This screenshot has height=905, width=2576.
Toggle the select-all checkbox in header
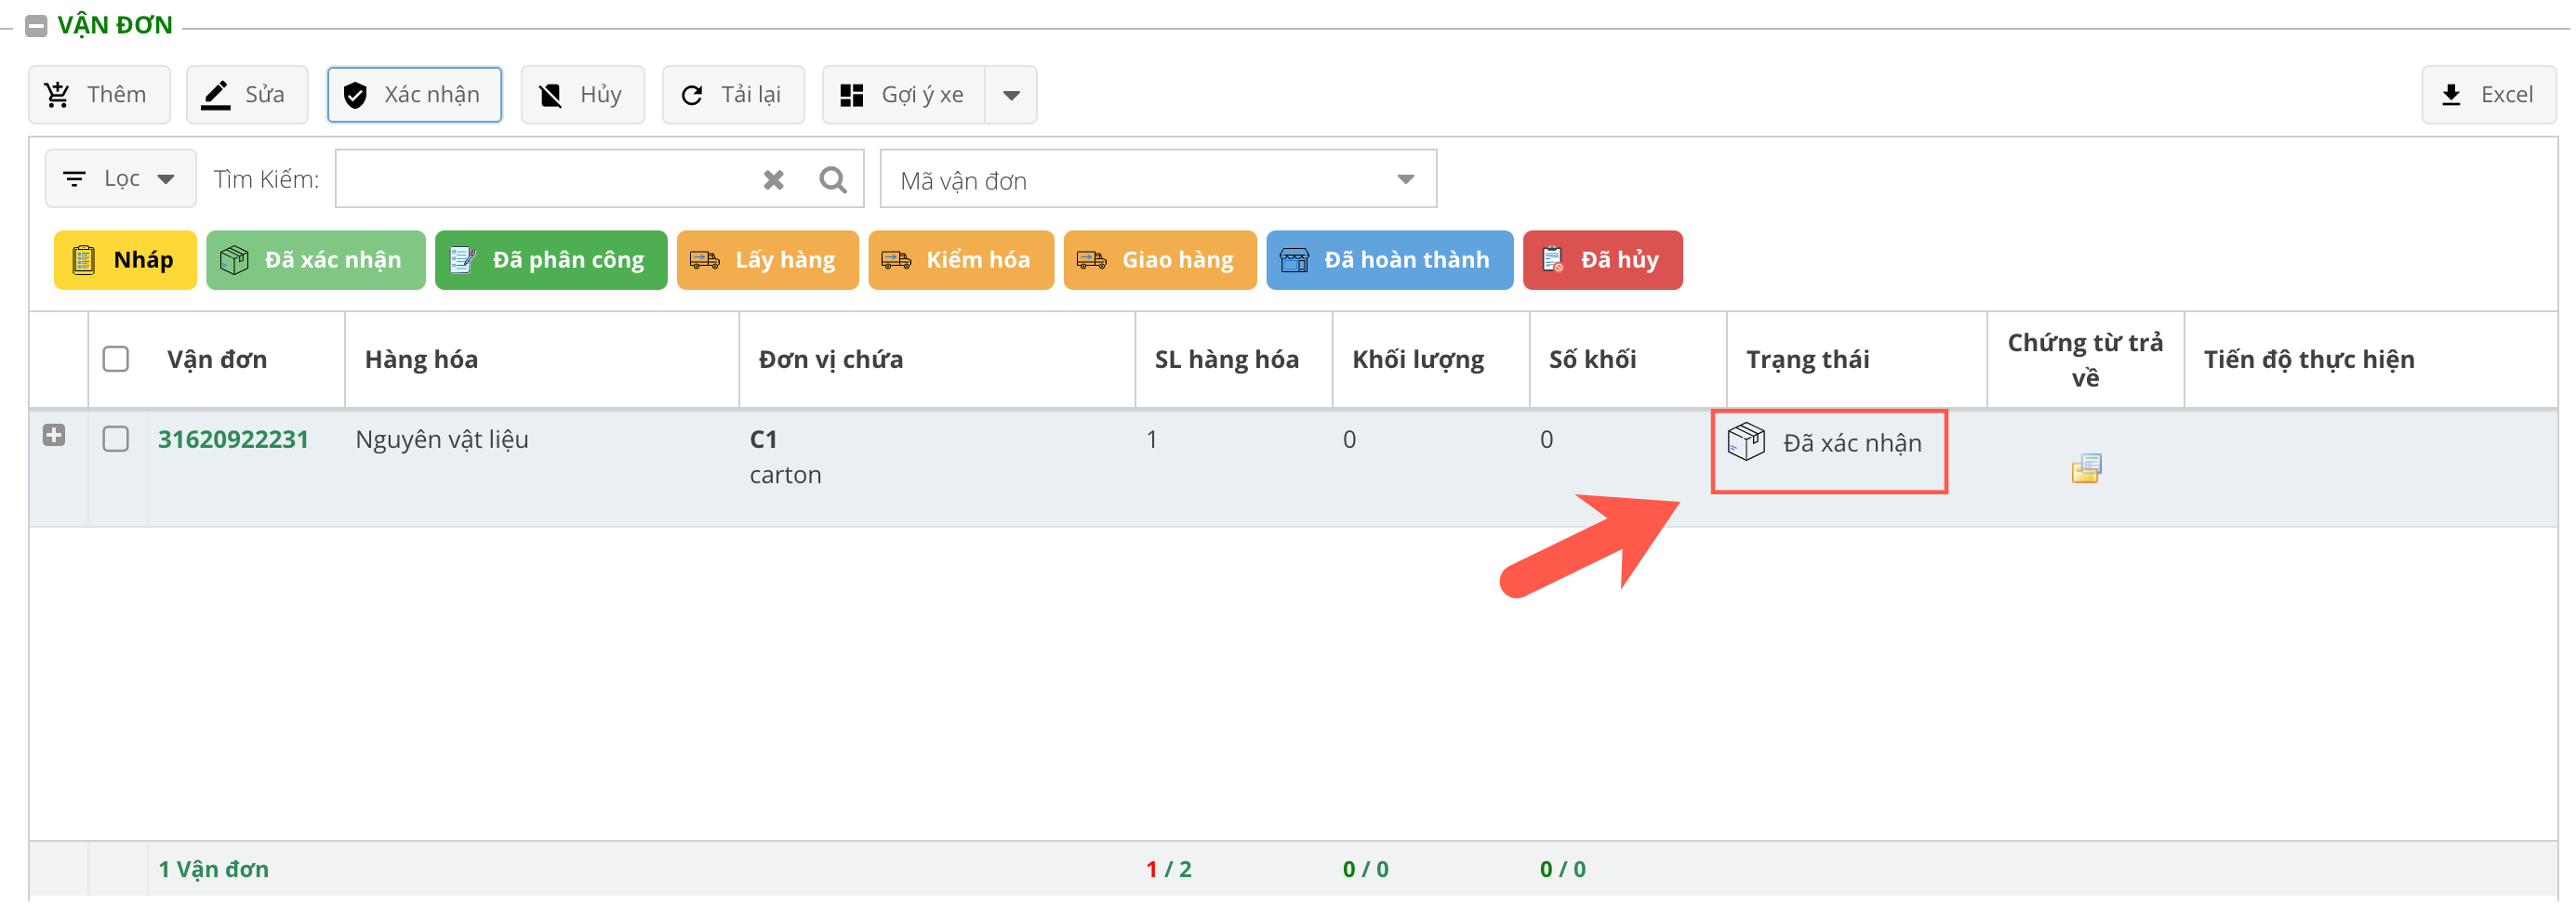(x=116, y=360)
